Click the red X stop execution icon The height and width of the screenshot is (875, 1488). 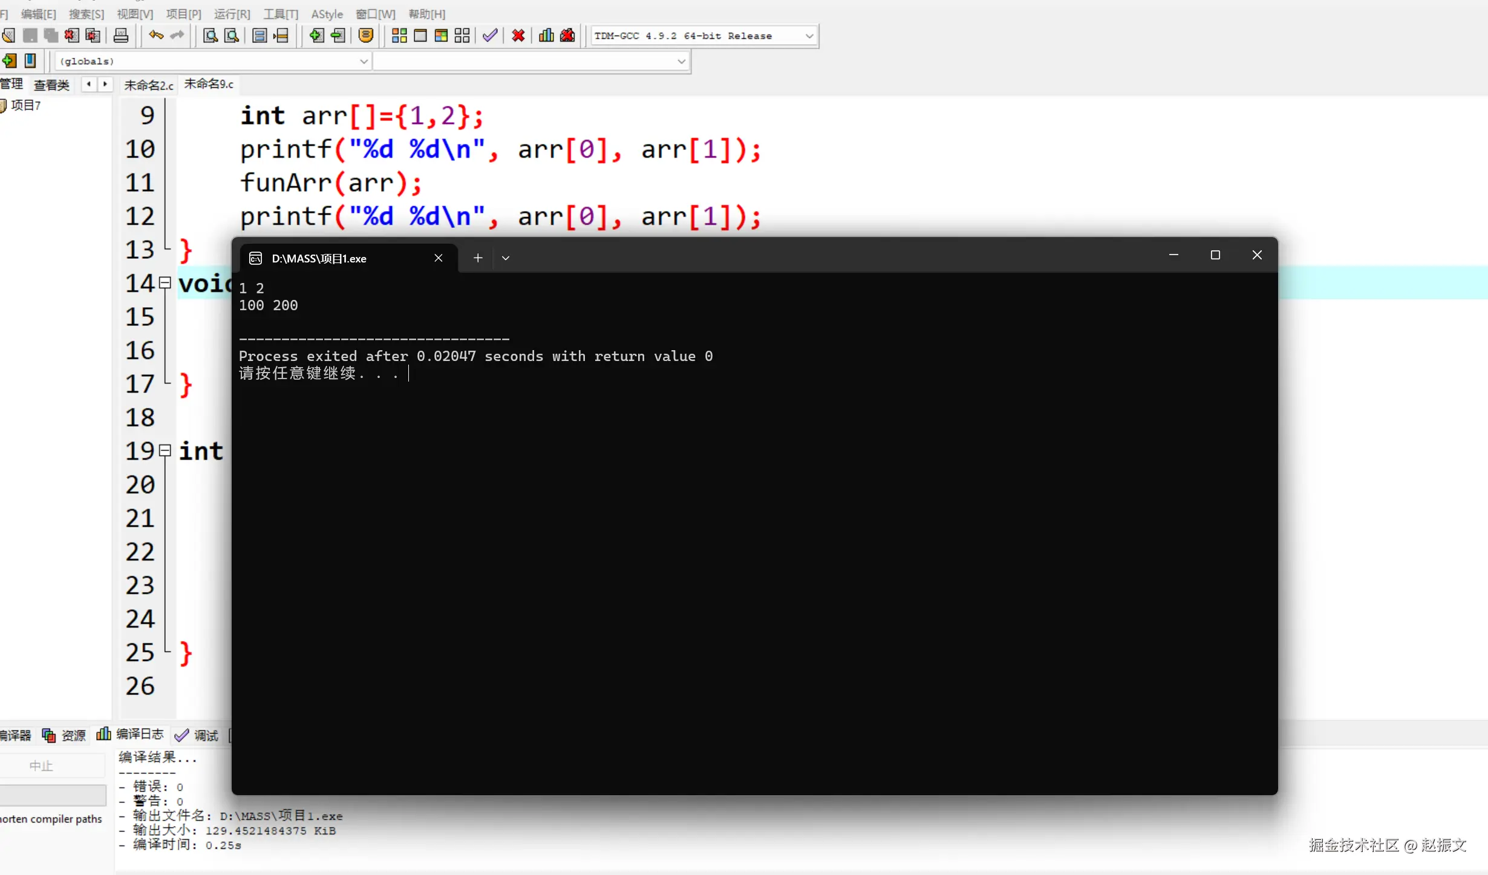[x=518, y=36]
